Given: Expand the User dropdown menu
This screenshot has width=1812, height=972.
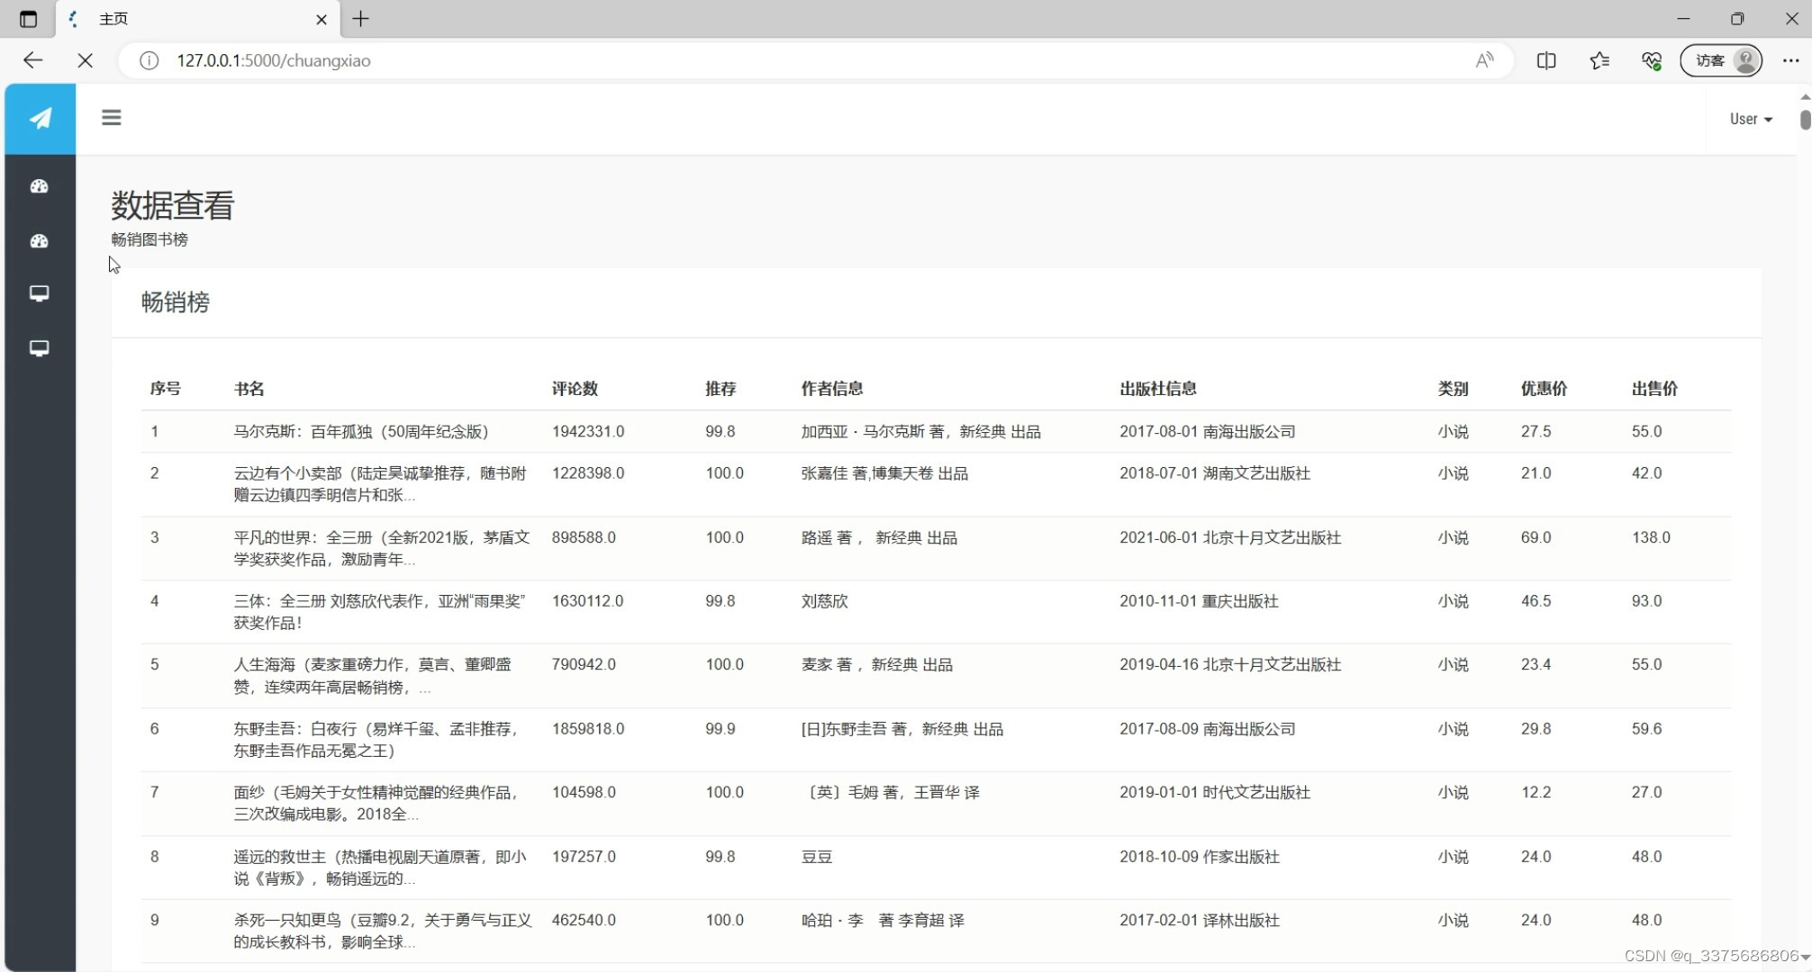Looking at the screenshot, I should point(1751,119).
